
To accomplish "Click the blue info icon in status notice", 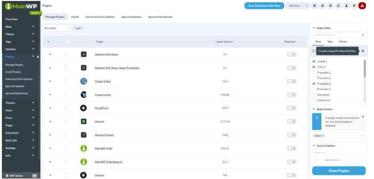I will point(317,118).
